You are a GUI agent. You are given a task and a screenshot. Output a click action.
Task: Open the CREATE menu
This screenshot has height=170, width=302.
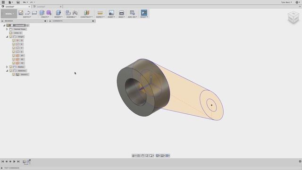coord(45,17)
